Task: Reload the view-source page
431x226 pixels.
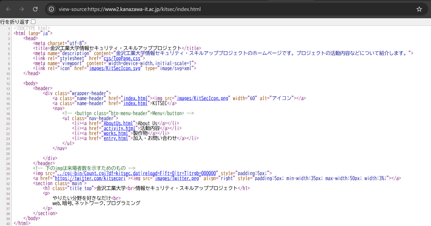Action: (x=35, y=9)
